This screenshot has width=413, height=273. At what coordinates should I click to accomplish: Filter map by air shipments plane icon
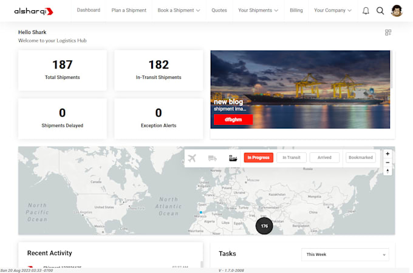[x=192, y=158]
